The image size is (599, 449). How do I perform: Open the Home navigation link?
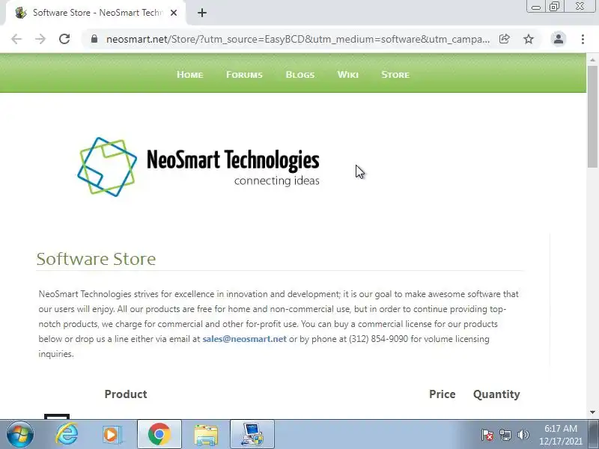point(190,74)
